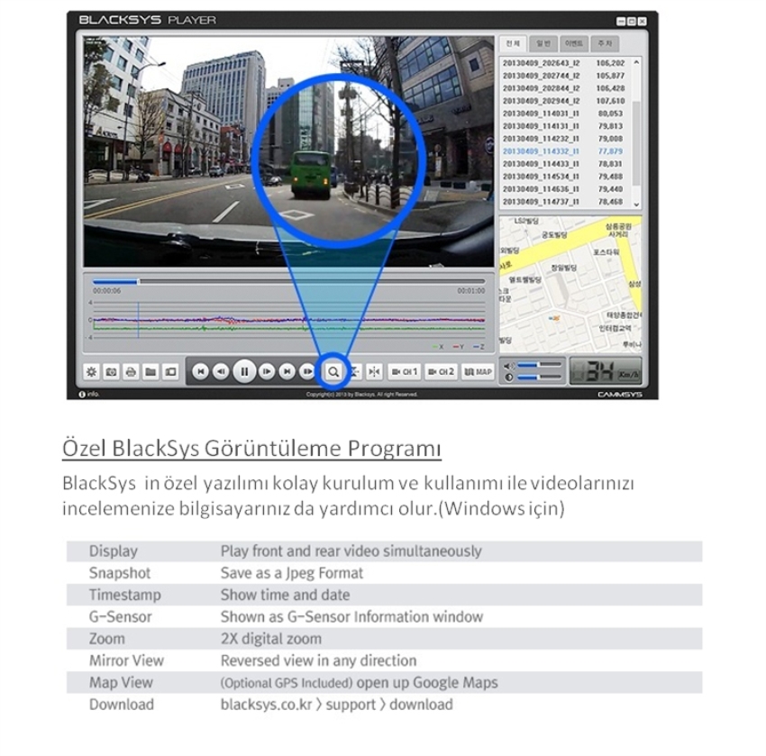Click the forward play button beside Pause
This screenshot has height=756, width=766.
267,372
